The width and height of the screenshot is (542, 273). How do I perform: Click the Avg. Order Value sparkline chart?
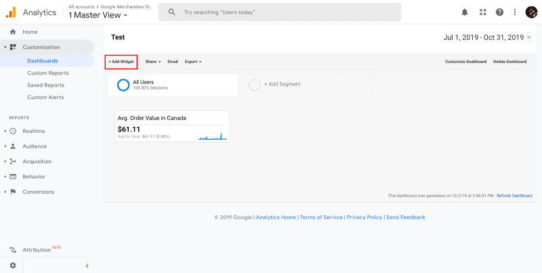pos(213,136)
